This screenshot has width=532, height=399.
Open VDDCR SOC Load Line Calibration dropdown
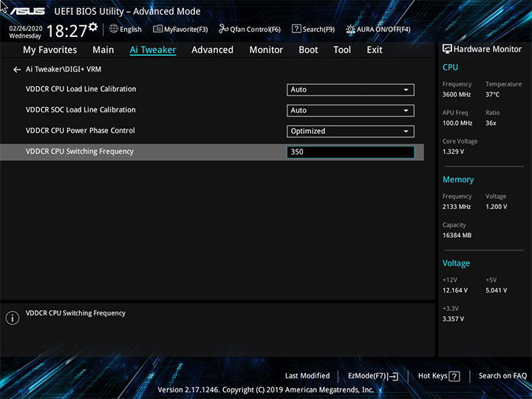click(x=350, y=110)
